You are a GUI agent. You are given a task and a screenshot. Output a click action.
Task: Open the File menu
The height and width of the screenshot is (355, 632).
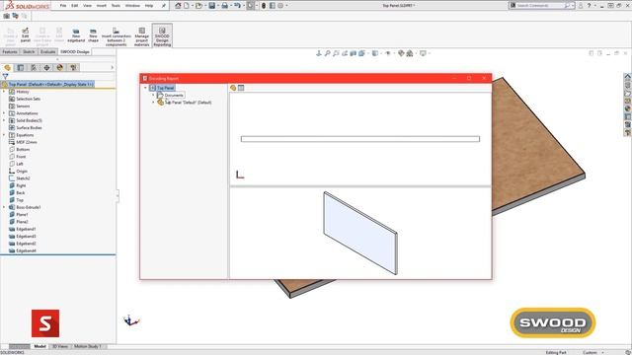[x=63, y=6]
